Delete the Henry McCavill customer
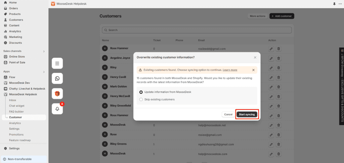Viewport: 344px width, 163px height. pos(278,96)
